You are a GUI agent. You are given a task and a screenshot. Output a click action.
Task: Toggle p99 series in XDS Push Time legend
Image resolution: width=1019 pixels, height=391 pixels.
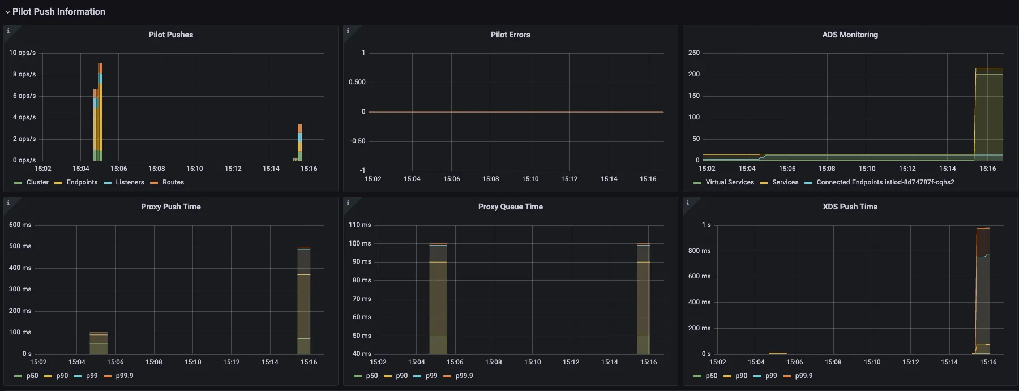coord(771,376)
